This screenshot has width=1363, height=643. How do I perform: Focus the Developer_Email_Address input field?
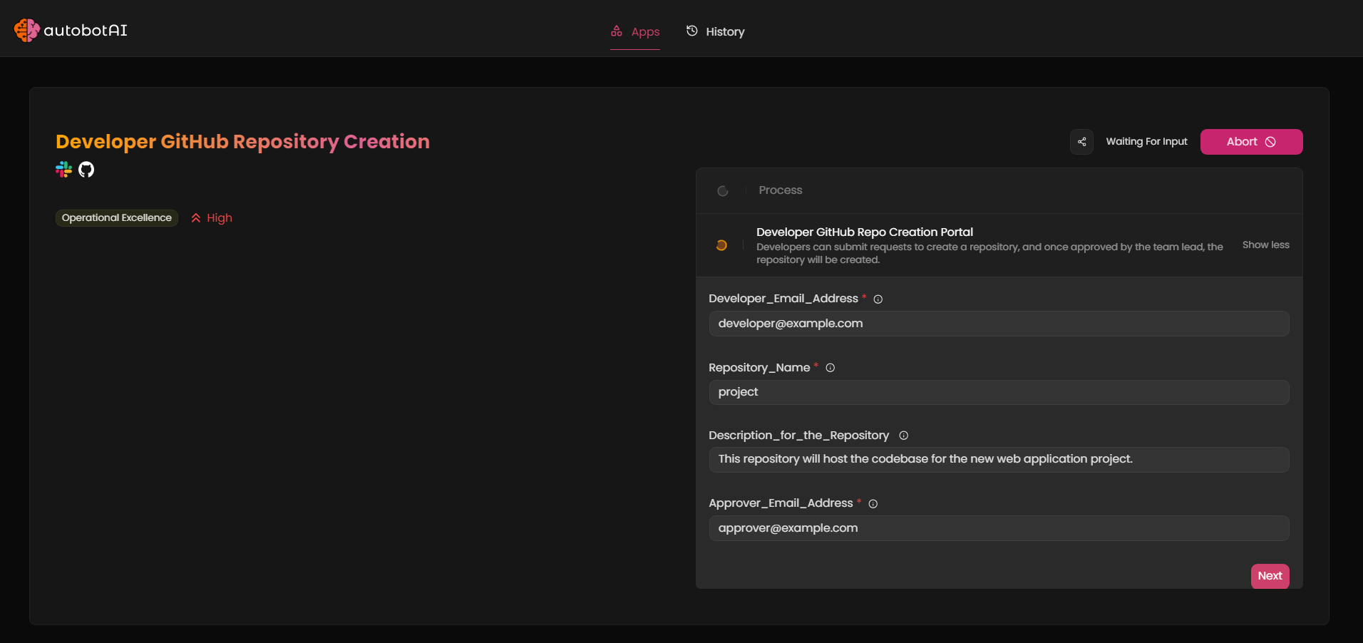tap(999, 324)
